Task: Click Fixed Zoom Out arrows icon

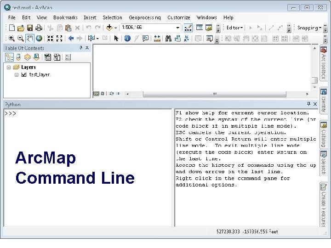Action: (59, 39)
